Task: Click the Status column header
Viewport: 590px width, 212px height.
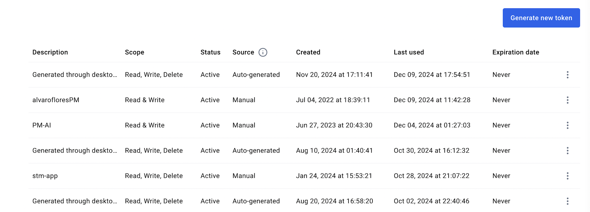Action: click(210, 52)
